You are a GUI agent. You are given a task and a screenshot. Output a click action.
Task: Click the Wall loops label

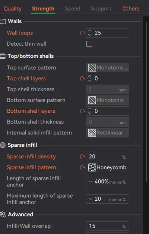20,33
